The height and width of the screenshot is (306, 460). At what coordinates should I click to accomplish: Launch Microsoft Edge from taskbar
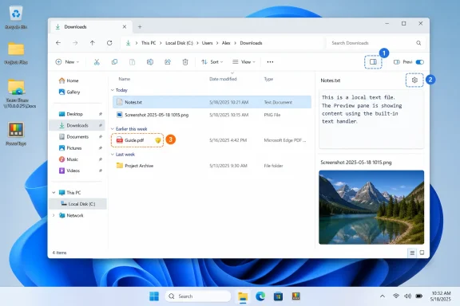pos(260,296)
